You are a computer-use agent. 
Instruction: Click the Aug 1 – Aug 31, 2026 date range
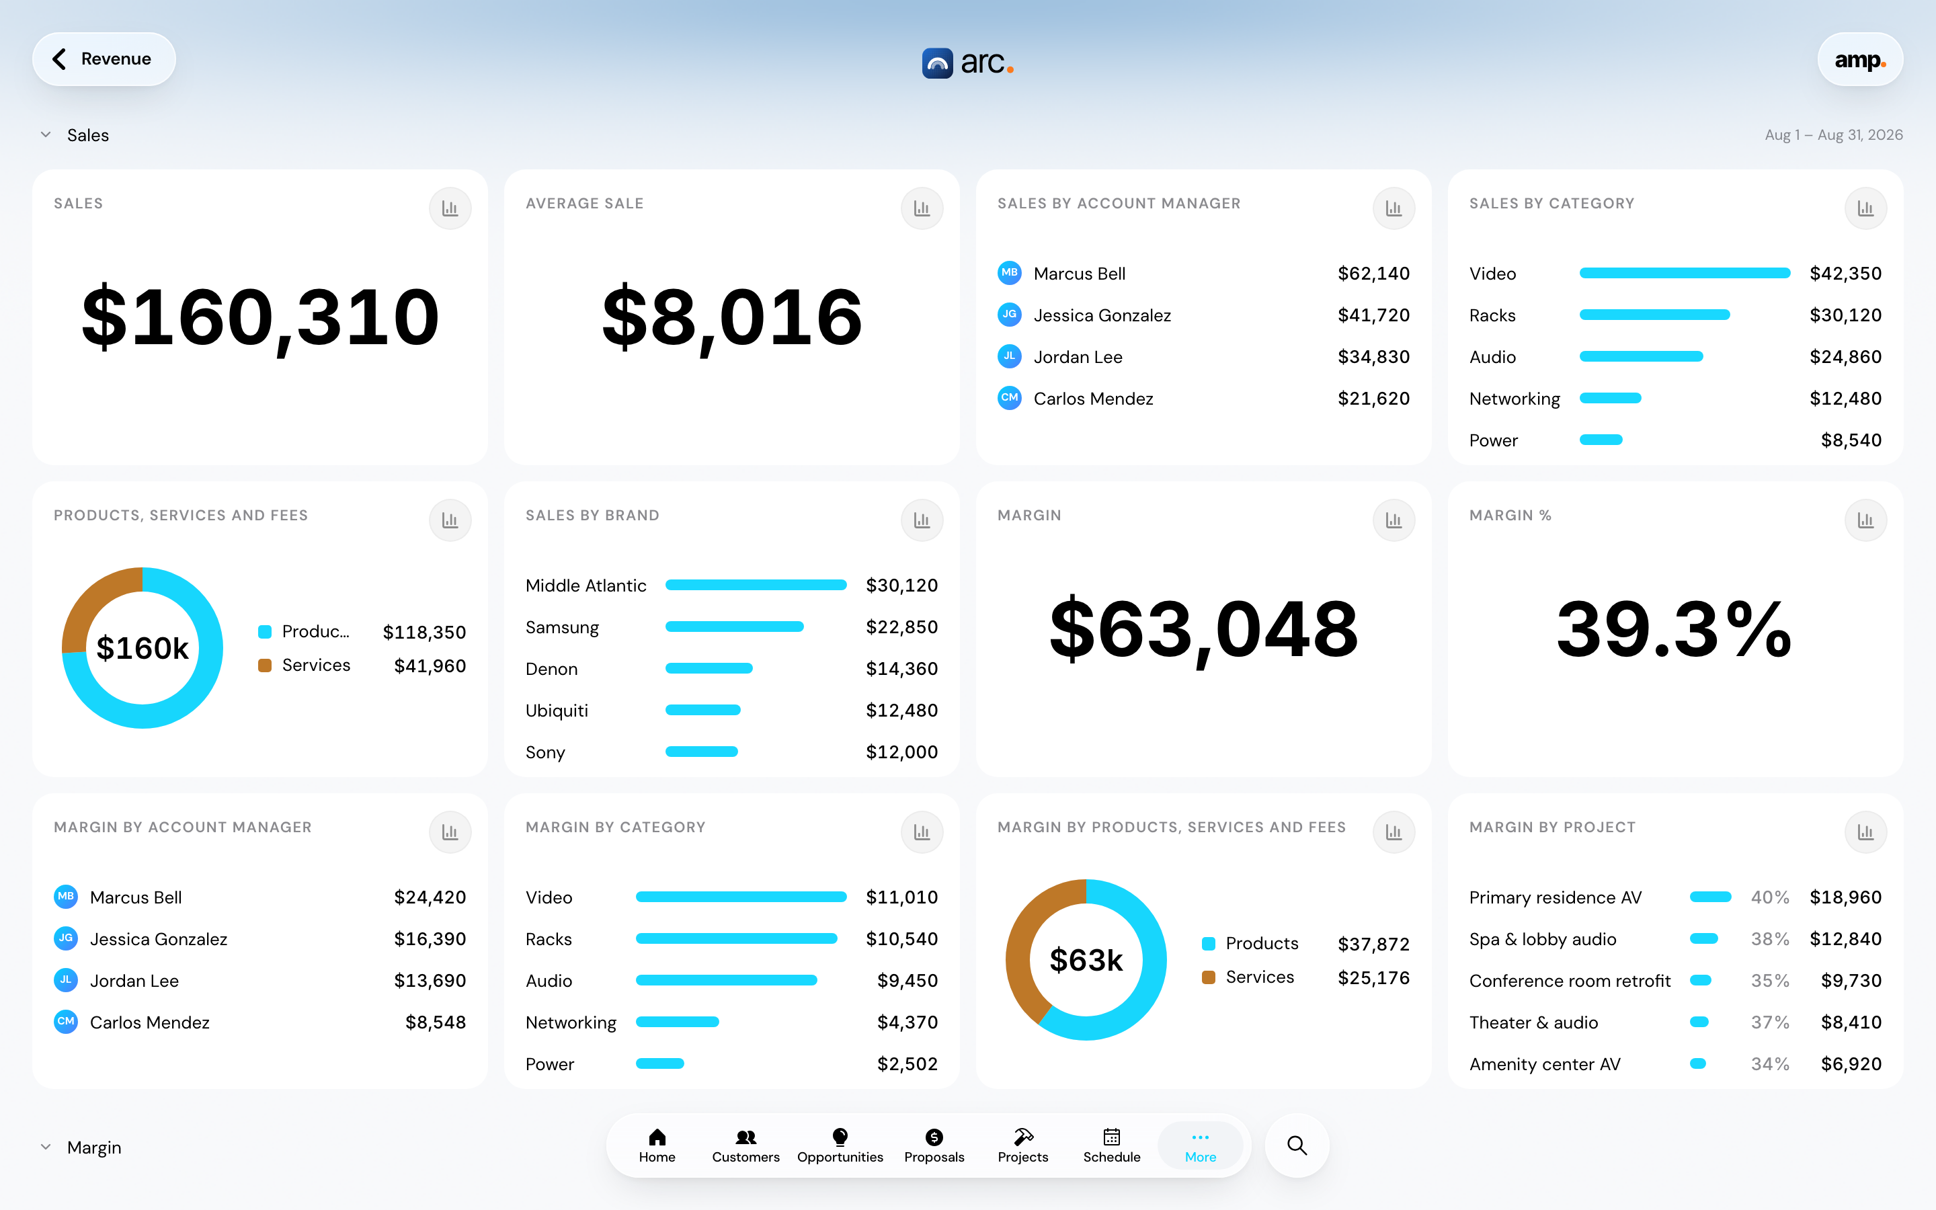[x=1834, y=134]
